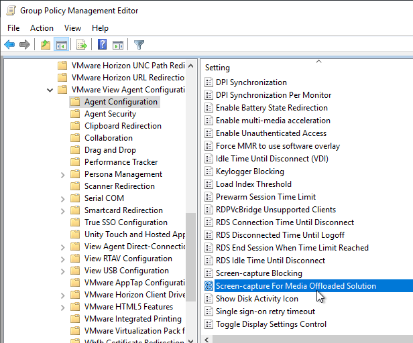
Task: Select Prewarm Session Time Limit setting
Action: (x=265, y=197)
